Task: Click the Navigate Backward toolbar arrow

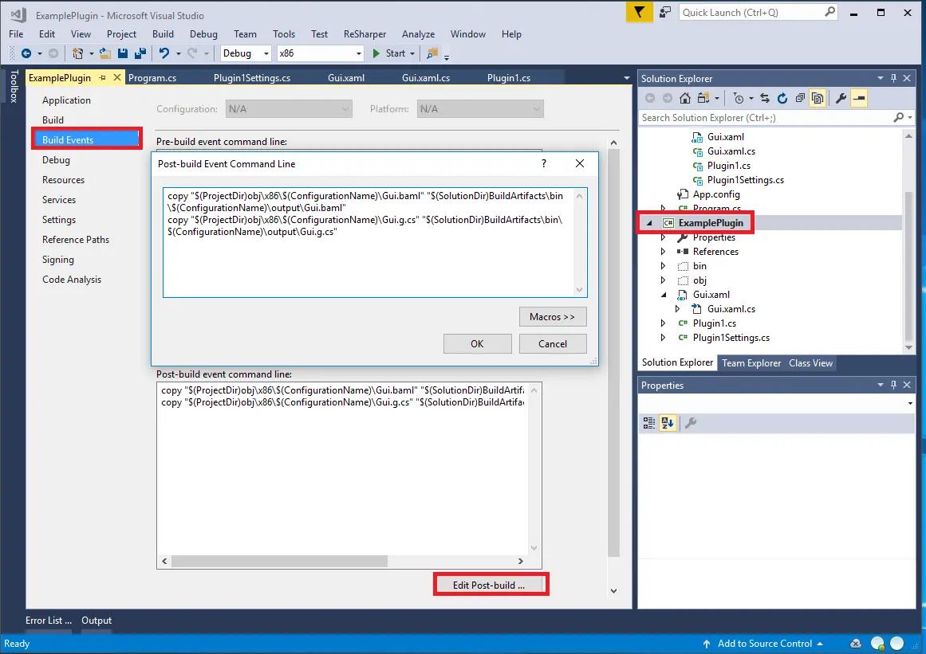Action: click(x=26, y=53)
